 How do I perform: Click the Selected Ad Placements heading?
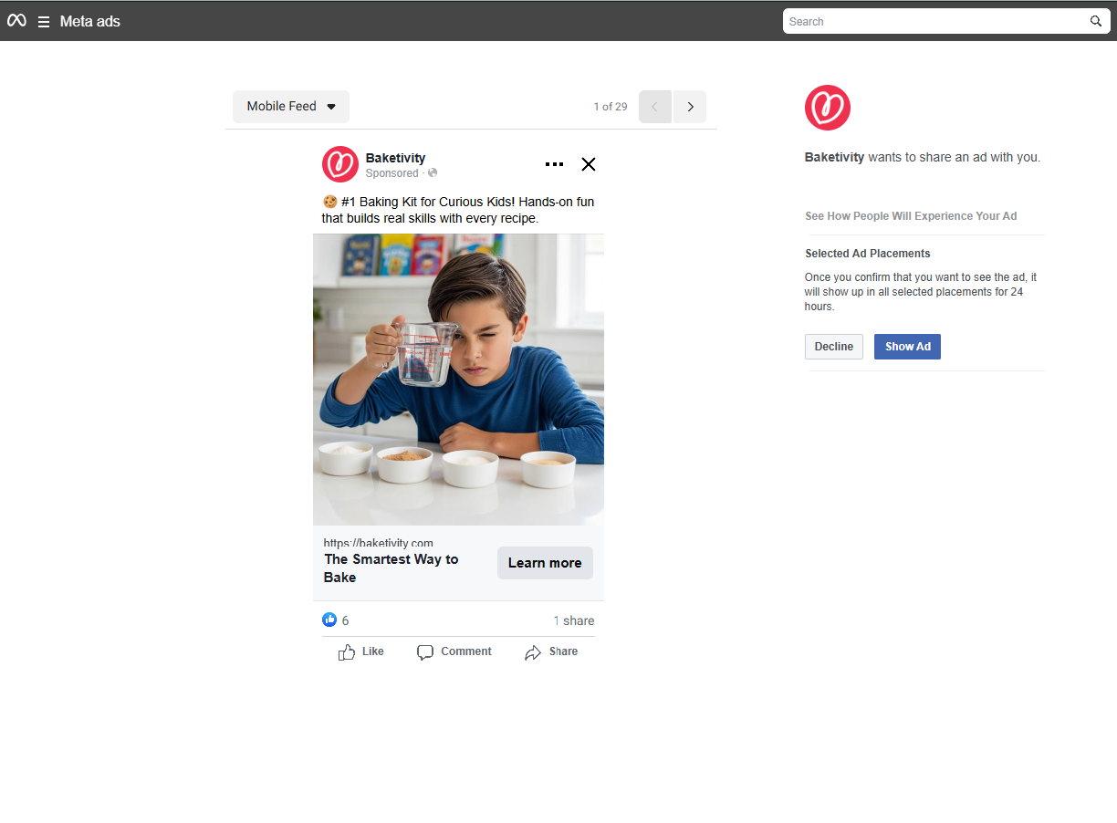pyautogui.click(x=868, y=254)
